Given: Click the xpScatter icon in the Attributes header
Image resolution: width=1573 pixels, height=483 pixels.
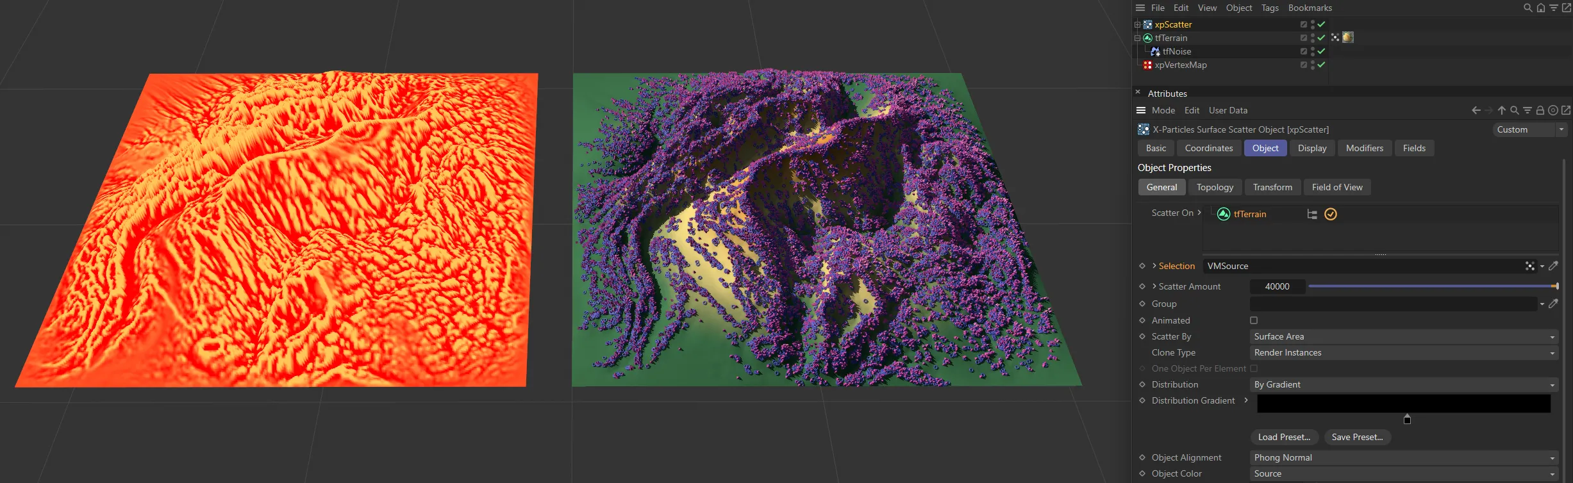Looking at the screenshot, I should pos(1144,129).
